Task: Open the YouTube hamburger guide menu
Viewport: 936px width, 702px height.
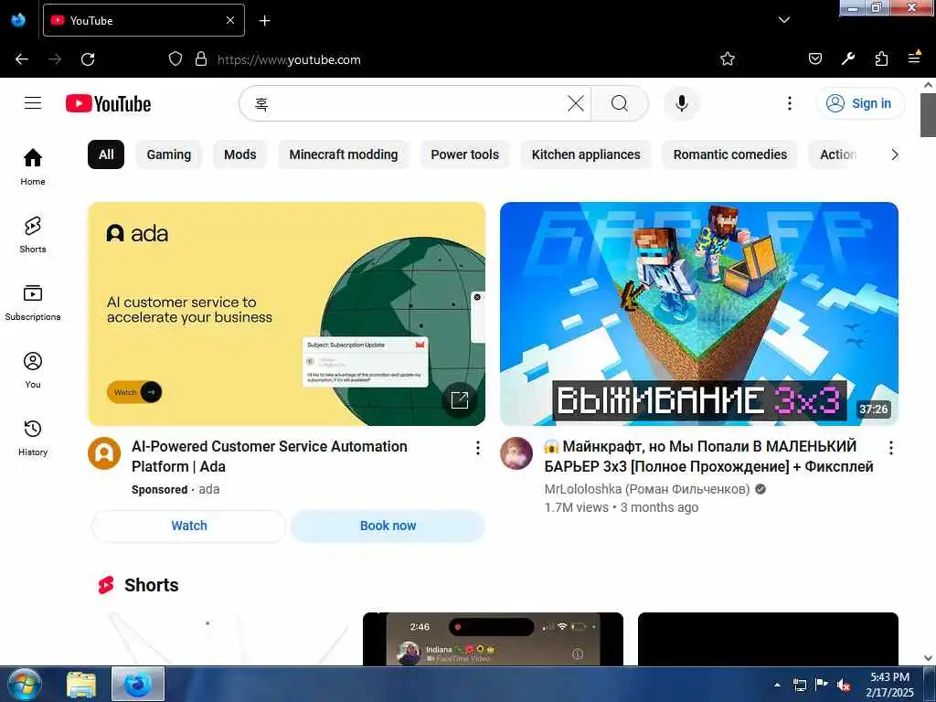Action: point(33,103)
